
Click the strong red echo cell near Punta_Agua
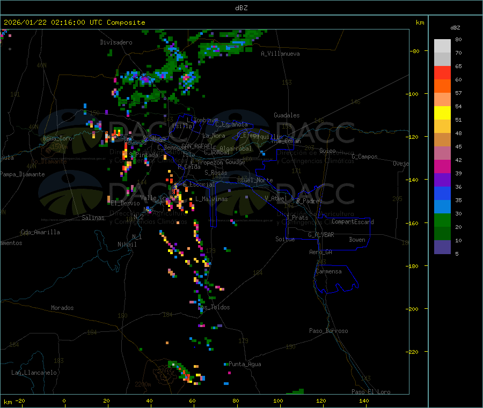pyautogui.click(x=187, y=377)
